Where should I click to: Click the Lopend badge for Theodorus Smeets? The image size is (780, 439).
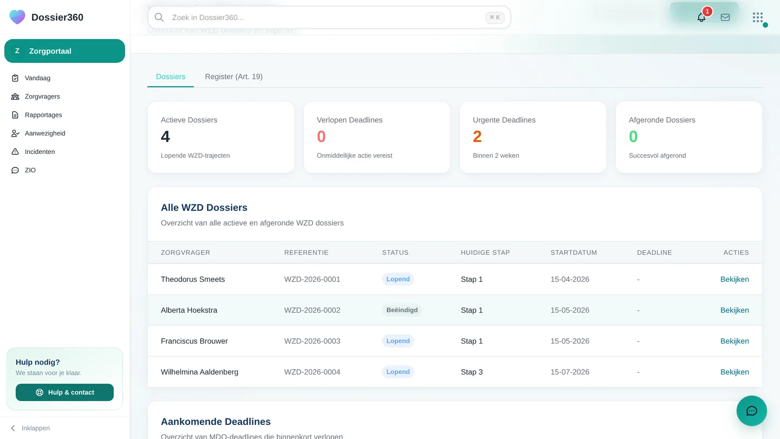tap(398, 279)
